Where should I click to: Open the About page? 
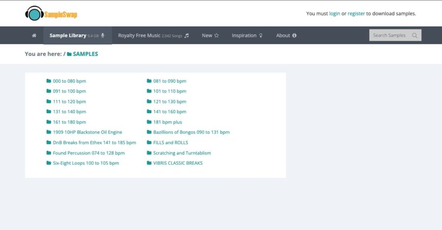(286, 35)
